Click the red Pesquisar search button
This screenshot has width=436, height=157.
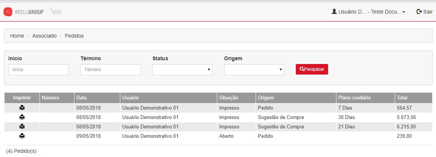pyautogui.click(x=312, y=69)
